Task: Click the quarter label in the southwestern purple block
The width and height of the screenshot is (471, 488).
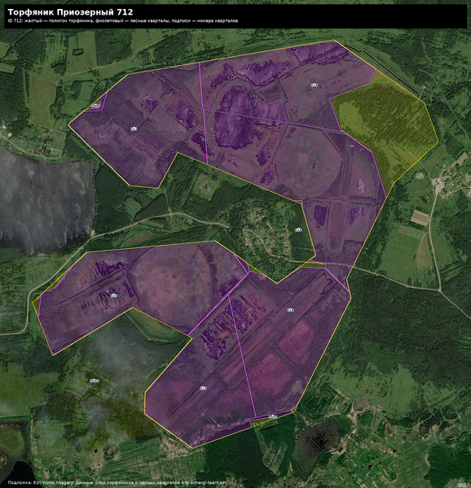Action: 114,295
